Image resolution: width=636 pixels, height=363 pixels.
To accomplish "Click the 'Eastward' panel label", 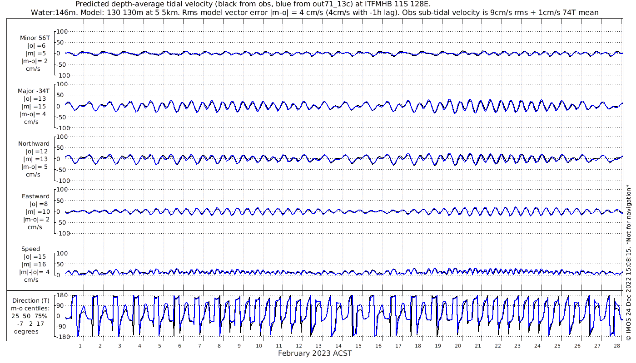I will click(x=35, y=196).
